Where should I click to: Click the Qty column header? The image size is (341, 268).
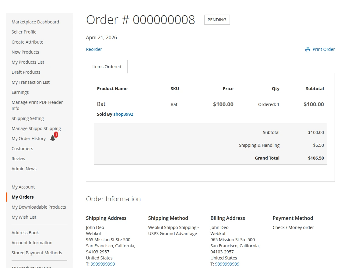pyautogui.click(x=276, y=89)
